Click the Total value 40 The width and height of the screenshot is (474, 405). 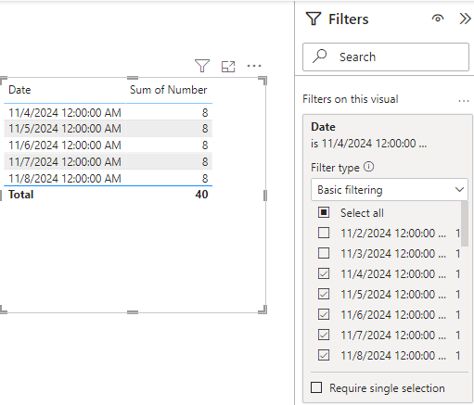pos(201,195)
